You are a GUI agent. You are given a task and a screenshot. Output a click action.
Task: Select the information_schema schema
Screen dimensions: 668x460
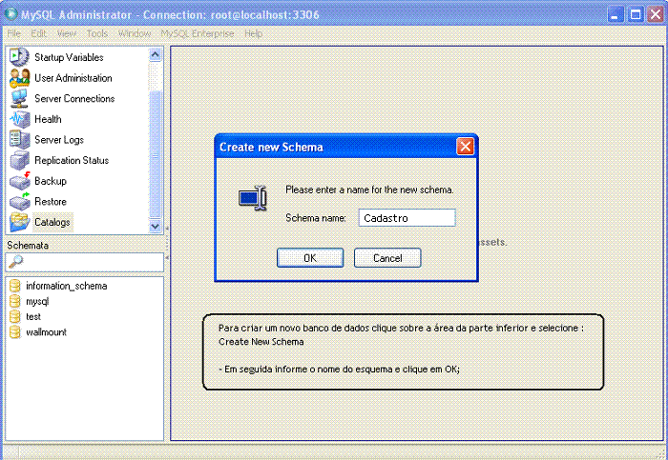[67, 286]
